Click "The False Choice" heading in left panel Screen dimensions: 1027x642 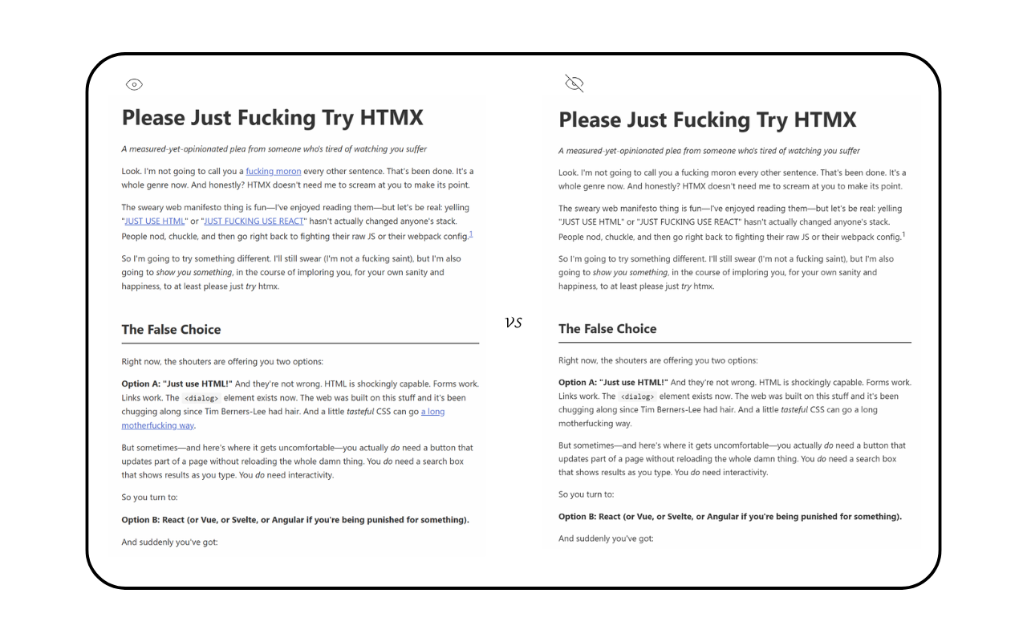(x=171, y=329)
